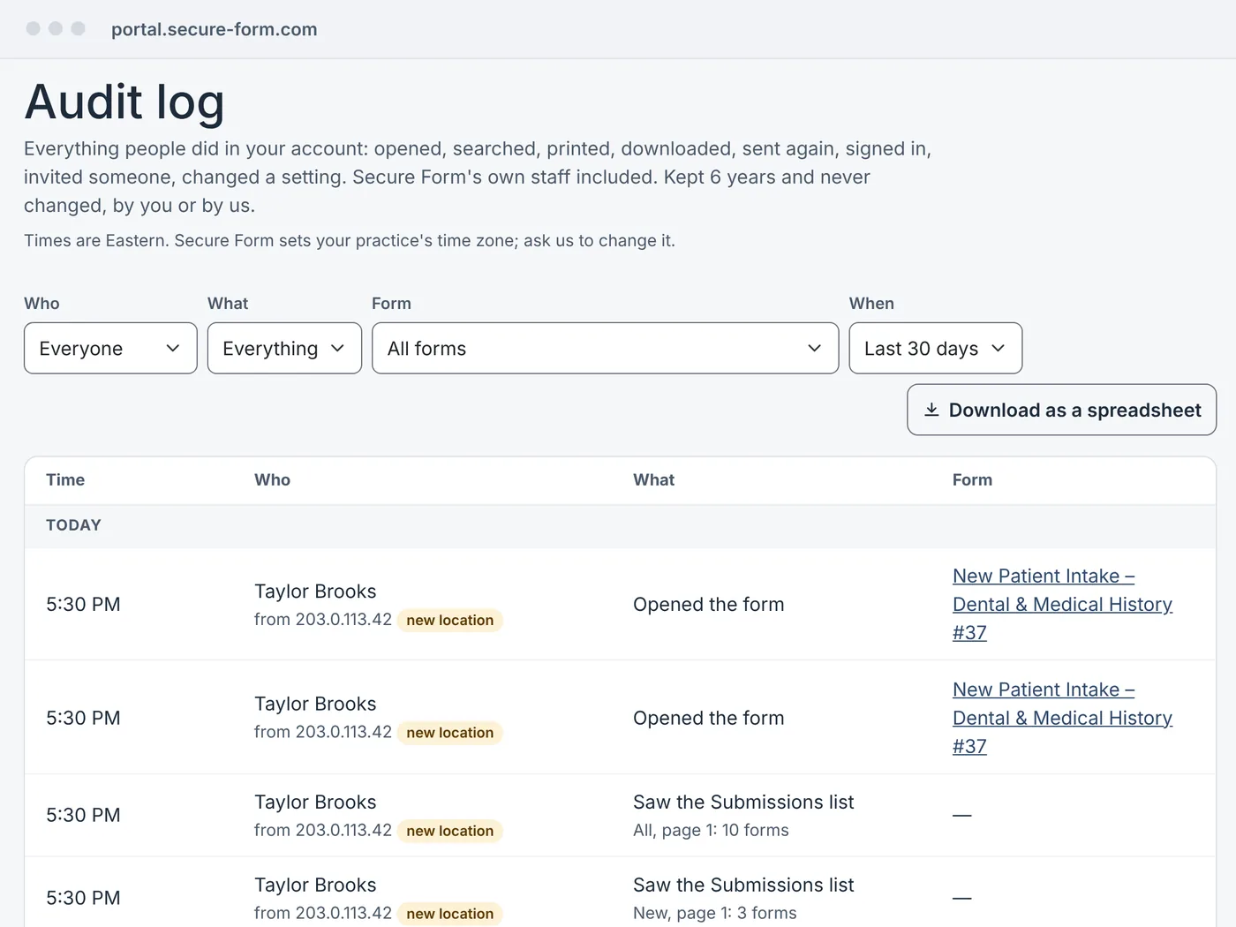Click new location badge in first Opened the form row
The width and height of the screenshot is (1236, 927).
[x=450, y=620]
